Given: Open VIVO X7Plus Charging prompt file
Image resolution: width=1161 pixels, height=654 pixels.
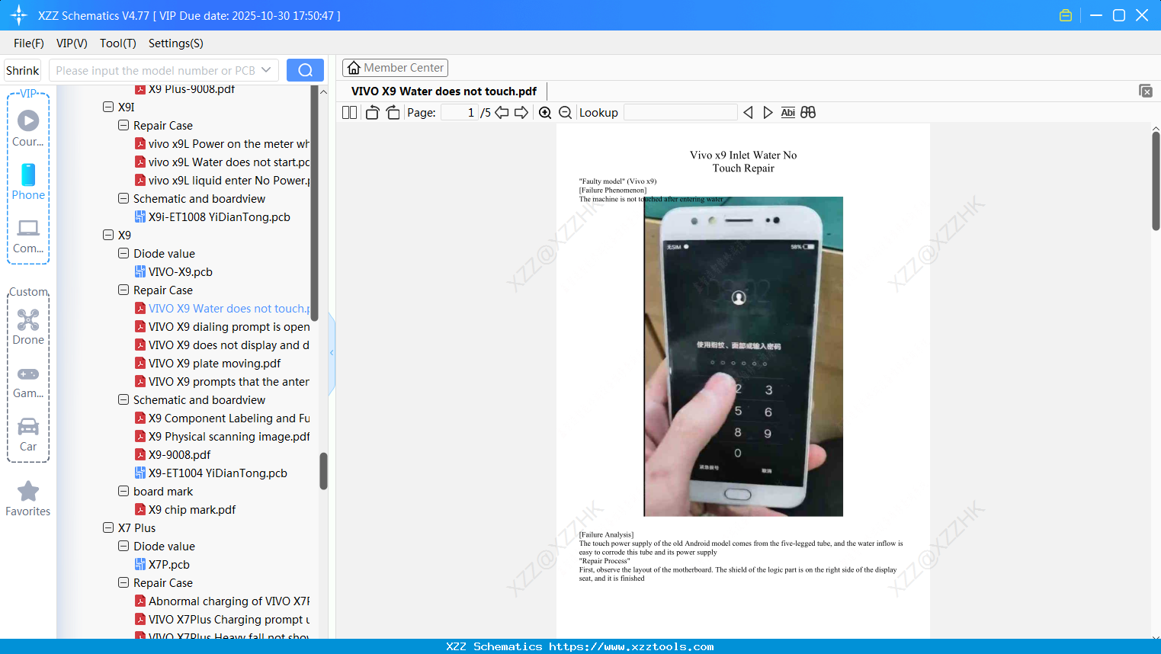Looking at the screenshot, I should (x=222, y=619).
